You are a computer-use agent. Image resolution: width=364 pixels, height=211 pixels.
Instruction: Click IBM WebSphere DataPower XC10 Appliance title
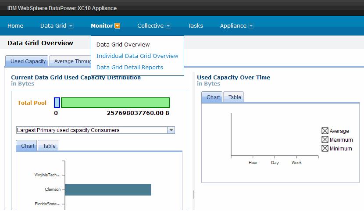click(x=62, y=8)
